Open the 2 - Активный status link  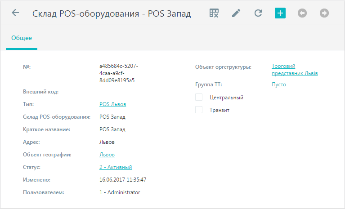point(116,167)
